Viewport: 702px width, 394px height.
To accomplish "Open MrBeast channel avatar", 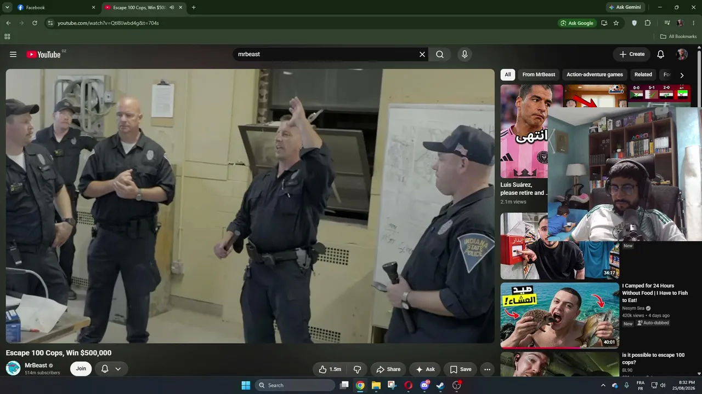I will pyautogui.click(x=13, y=368).
